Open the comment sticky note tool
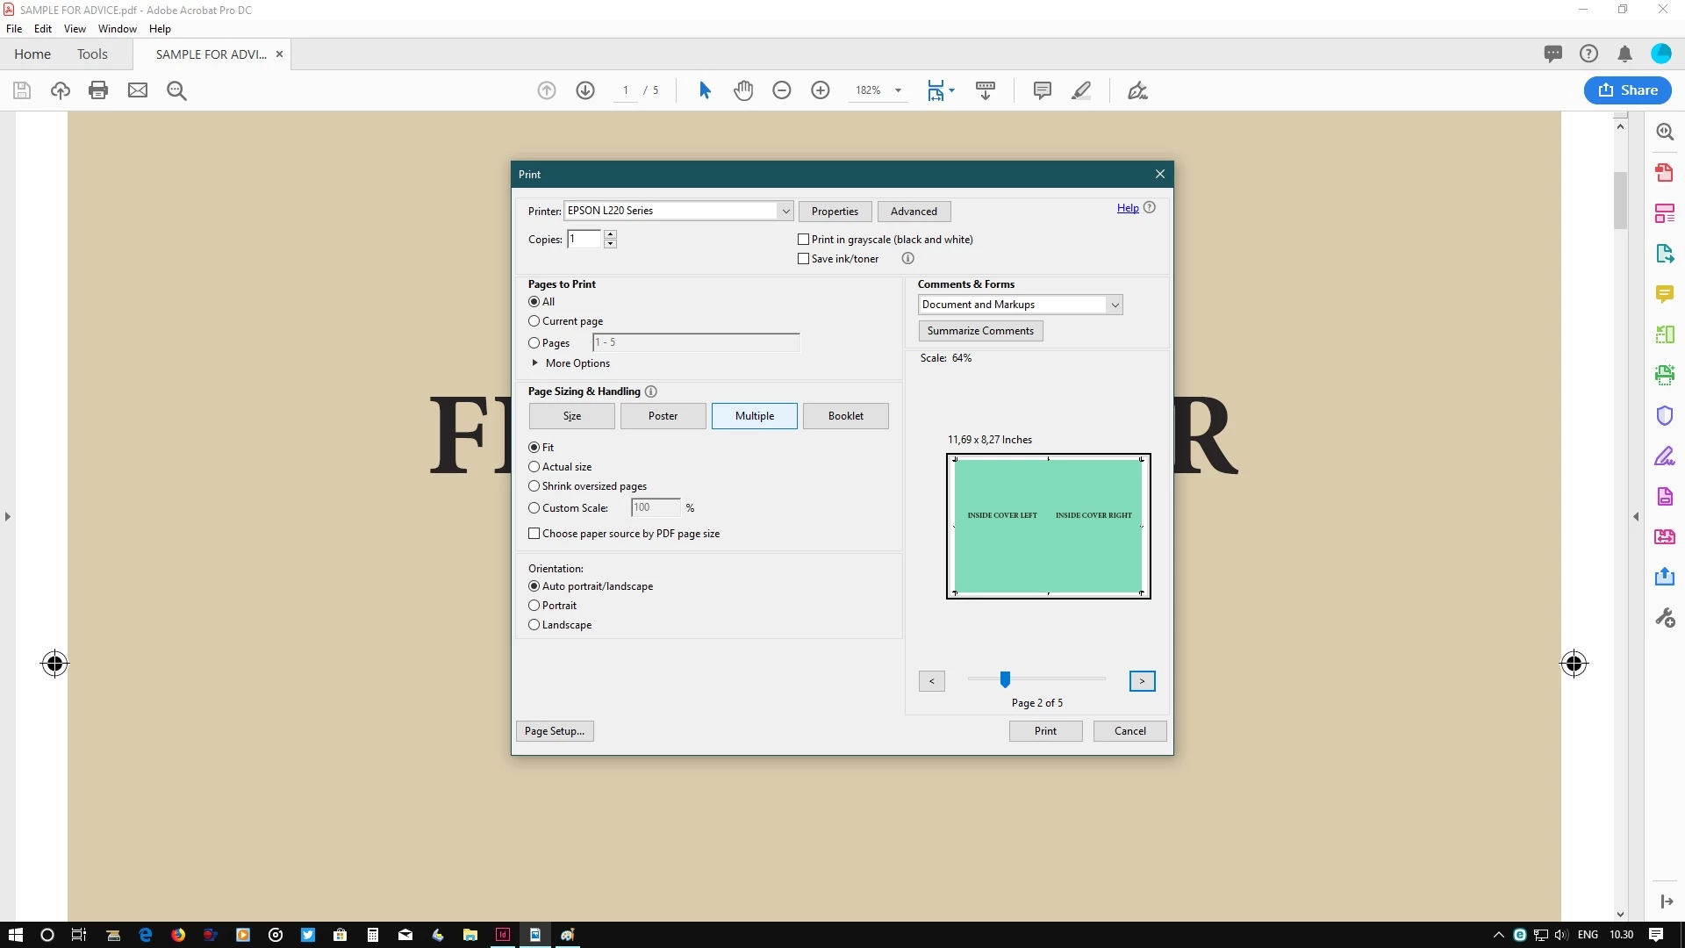Viewport: 1685px width, 948px height. point(1043,90)
